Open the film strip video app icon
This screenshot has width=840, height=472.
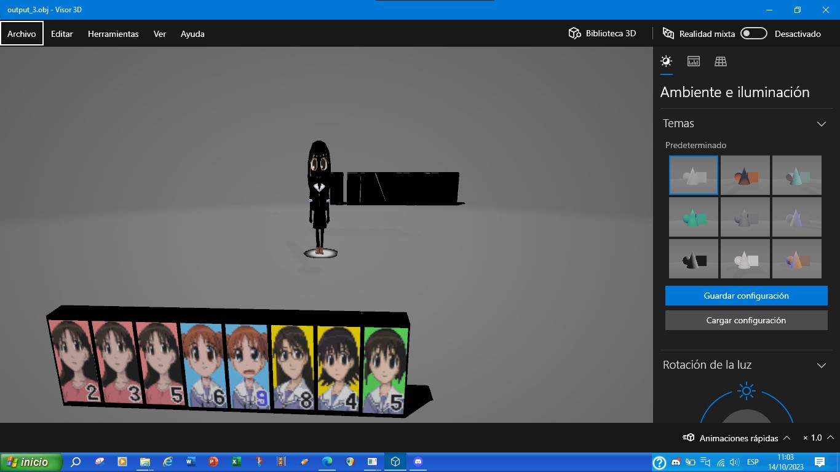click(x=281, y=462)
